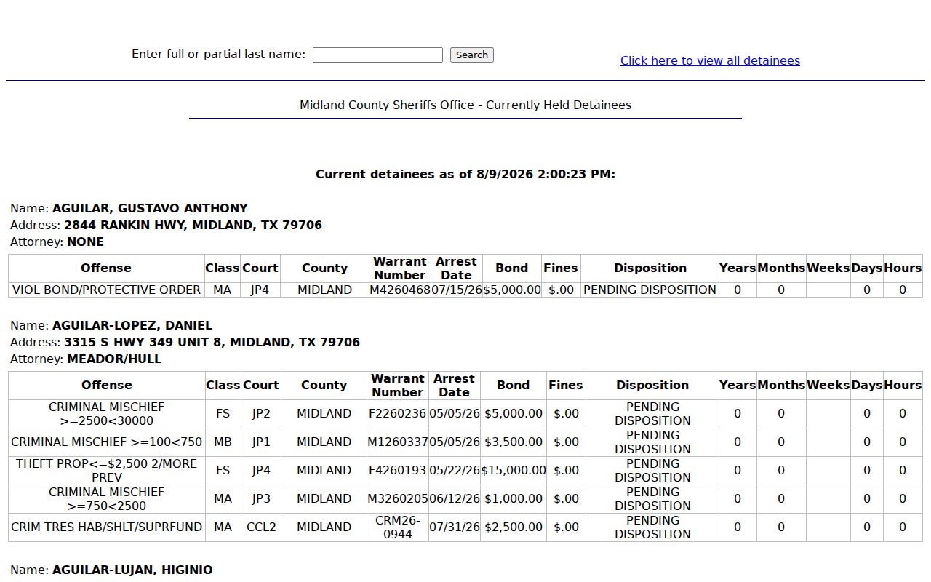
Task: Select name AGUILAR-LUJAN, HIGINIO
Action: tap(132, 570)
